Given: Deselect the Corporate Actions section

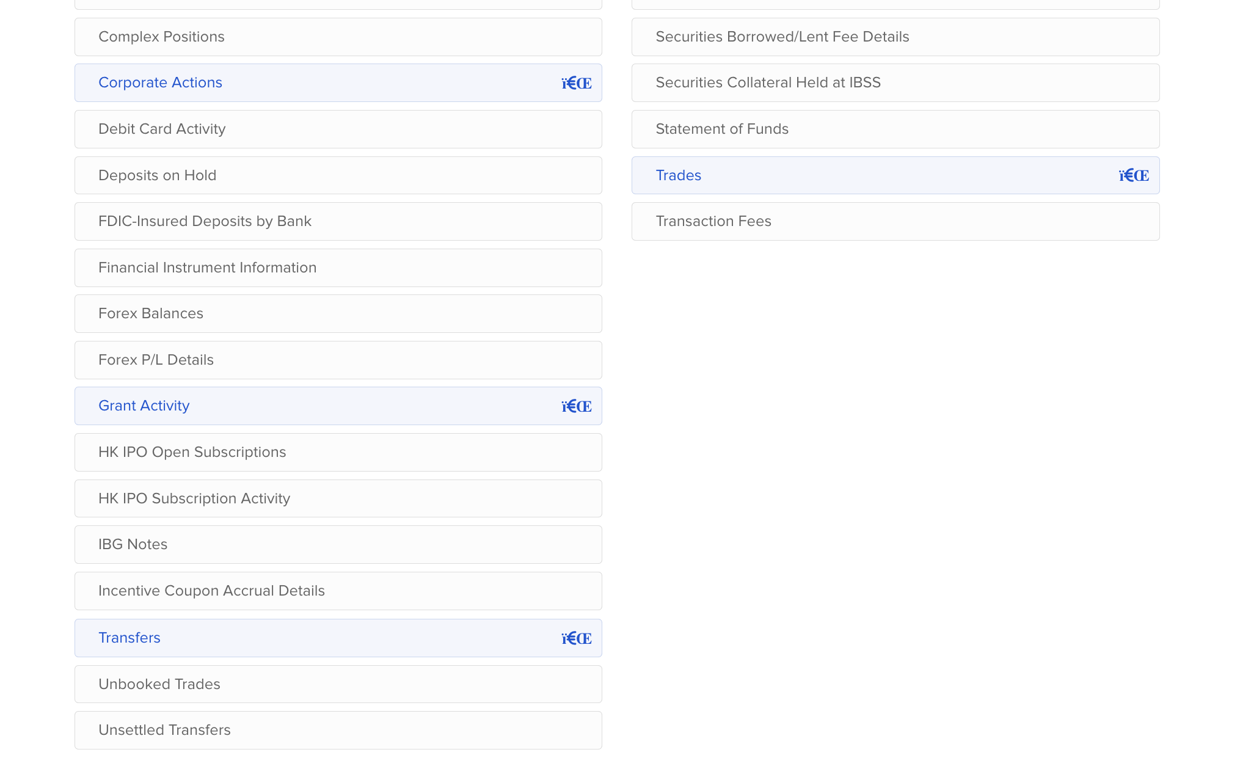Looking at the screenshot, I should 160,83.
